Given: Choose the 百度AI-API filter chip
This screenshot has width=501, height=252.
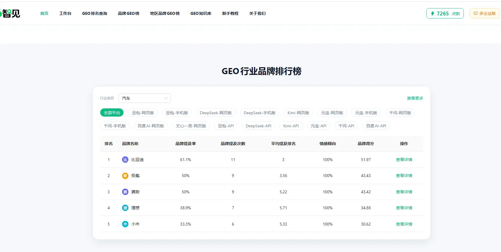Looking at the screenshot, I should [x=376, y=126].
